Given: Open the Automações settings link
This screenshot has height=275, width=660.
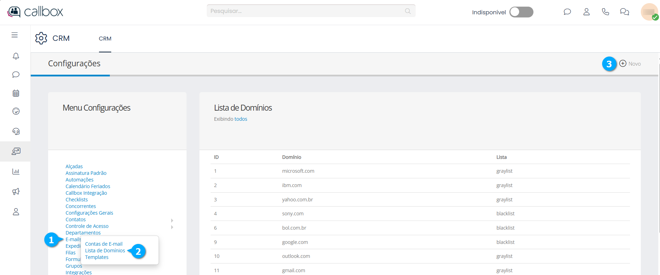Looking at the screenshot, I should 79,180.
